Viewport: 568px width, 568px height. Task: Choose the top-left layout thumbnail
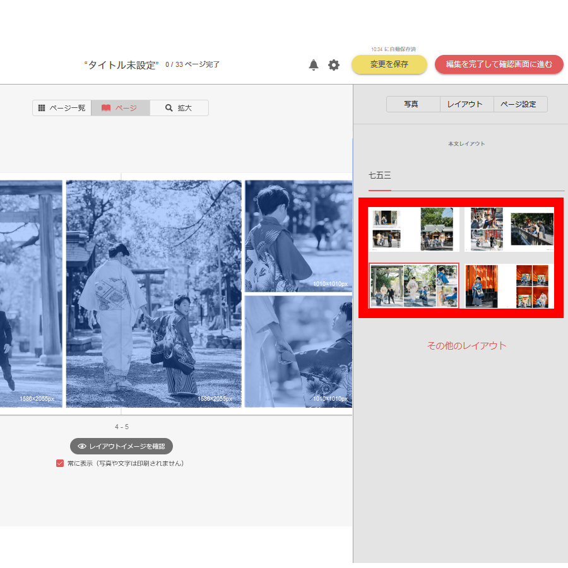click(x=413, y=230)
